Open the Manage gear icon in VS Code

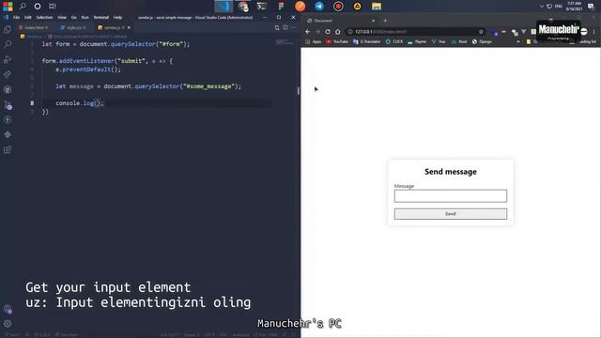pyautogui.click(x=8, y=324)
